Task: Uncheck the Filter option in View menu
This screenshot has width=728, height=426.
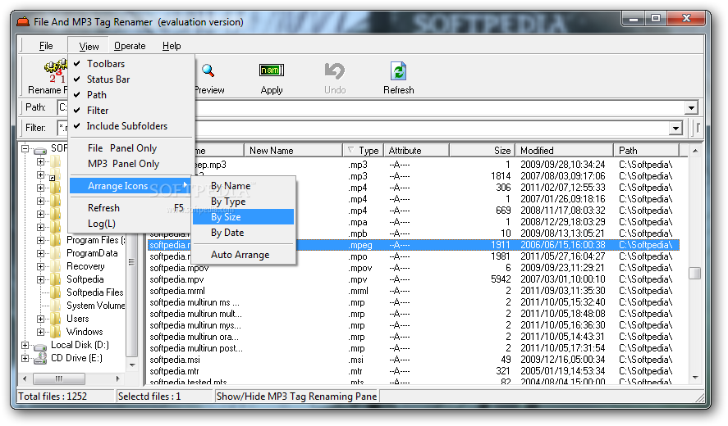Action: [131, 111]
